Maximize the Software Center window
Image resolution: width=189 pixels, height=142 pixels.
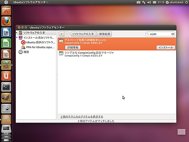pos(26,27)
